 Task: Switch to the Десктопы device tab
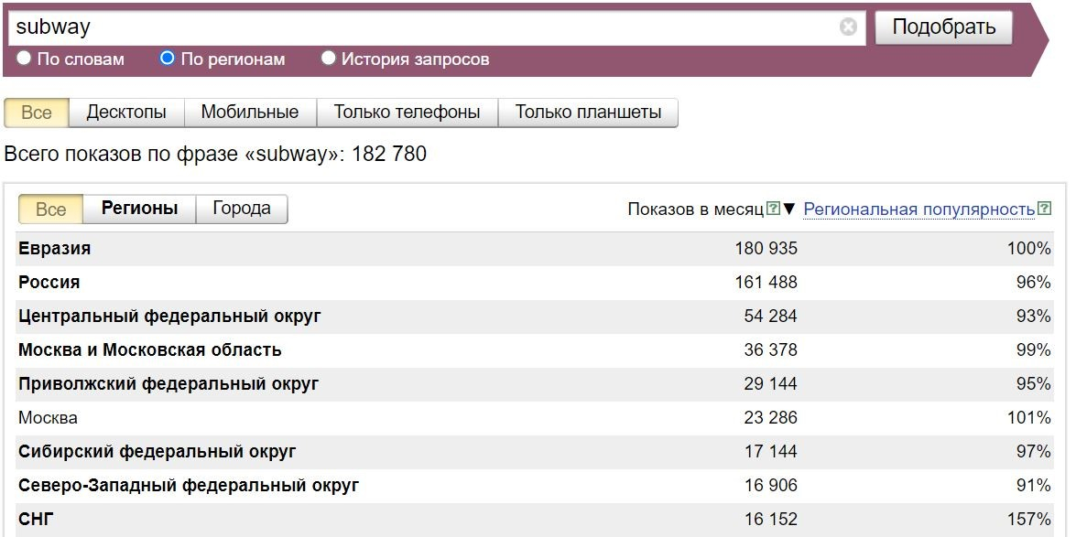point(126,113)
